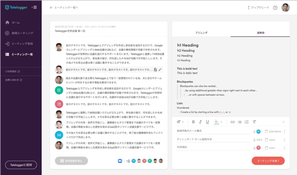The height and width of the screenshot is (175, 297).
Task: Switch to the アジェンダ tab
Action: 201,32
